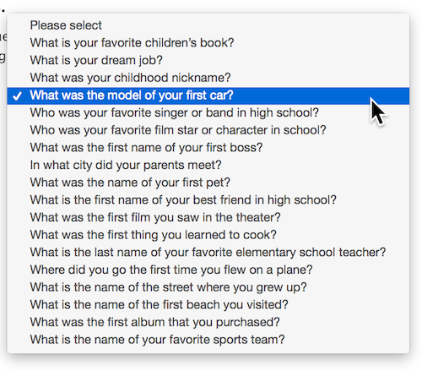Screen dimensions: 422x371
Task: Select favorite film star or character question
Action: 208,130
